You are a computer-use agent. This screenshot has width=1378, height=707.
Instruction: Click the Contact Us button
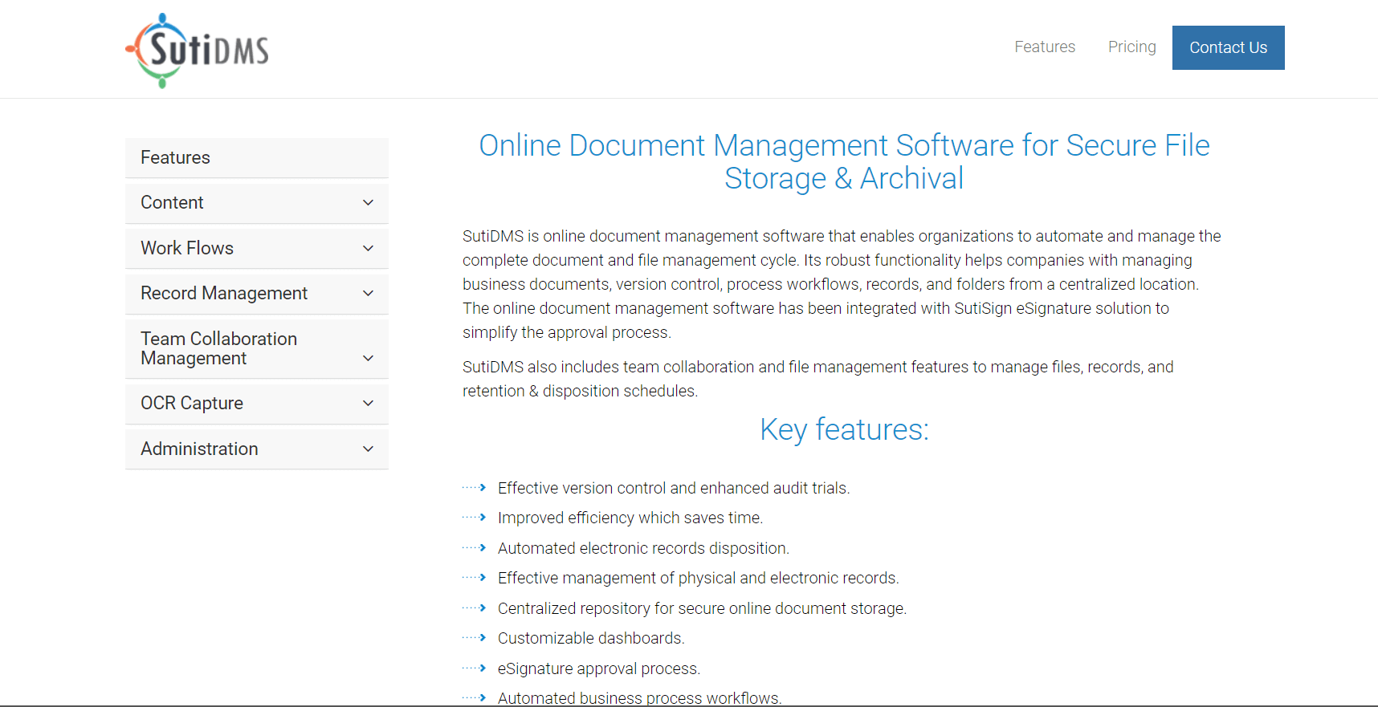click(1228, 47)
